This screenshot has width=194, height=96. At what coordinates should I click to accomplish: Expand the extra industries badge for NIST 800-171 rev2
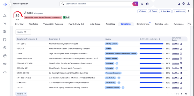click(x=119, y=78)
